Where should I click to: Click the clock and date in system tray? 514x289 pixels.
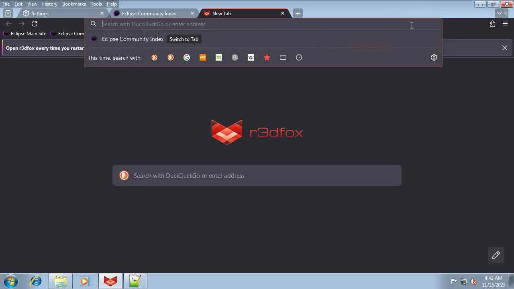(494, 281)
